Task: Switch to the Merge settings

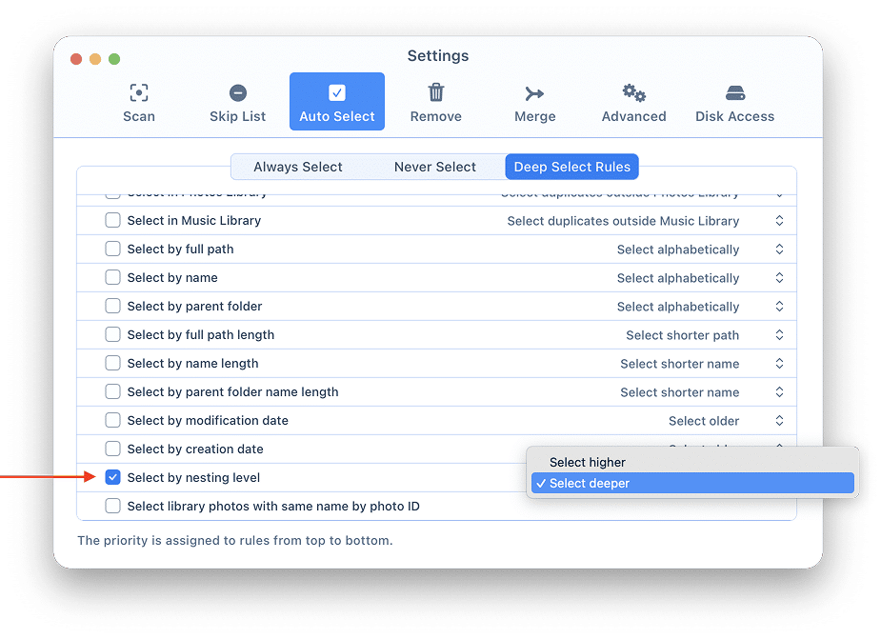Action: click(x=534, y=103)
